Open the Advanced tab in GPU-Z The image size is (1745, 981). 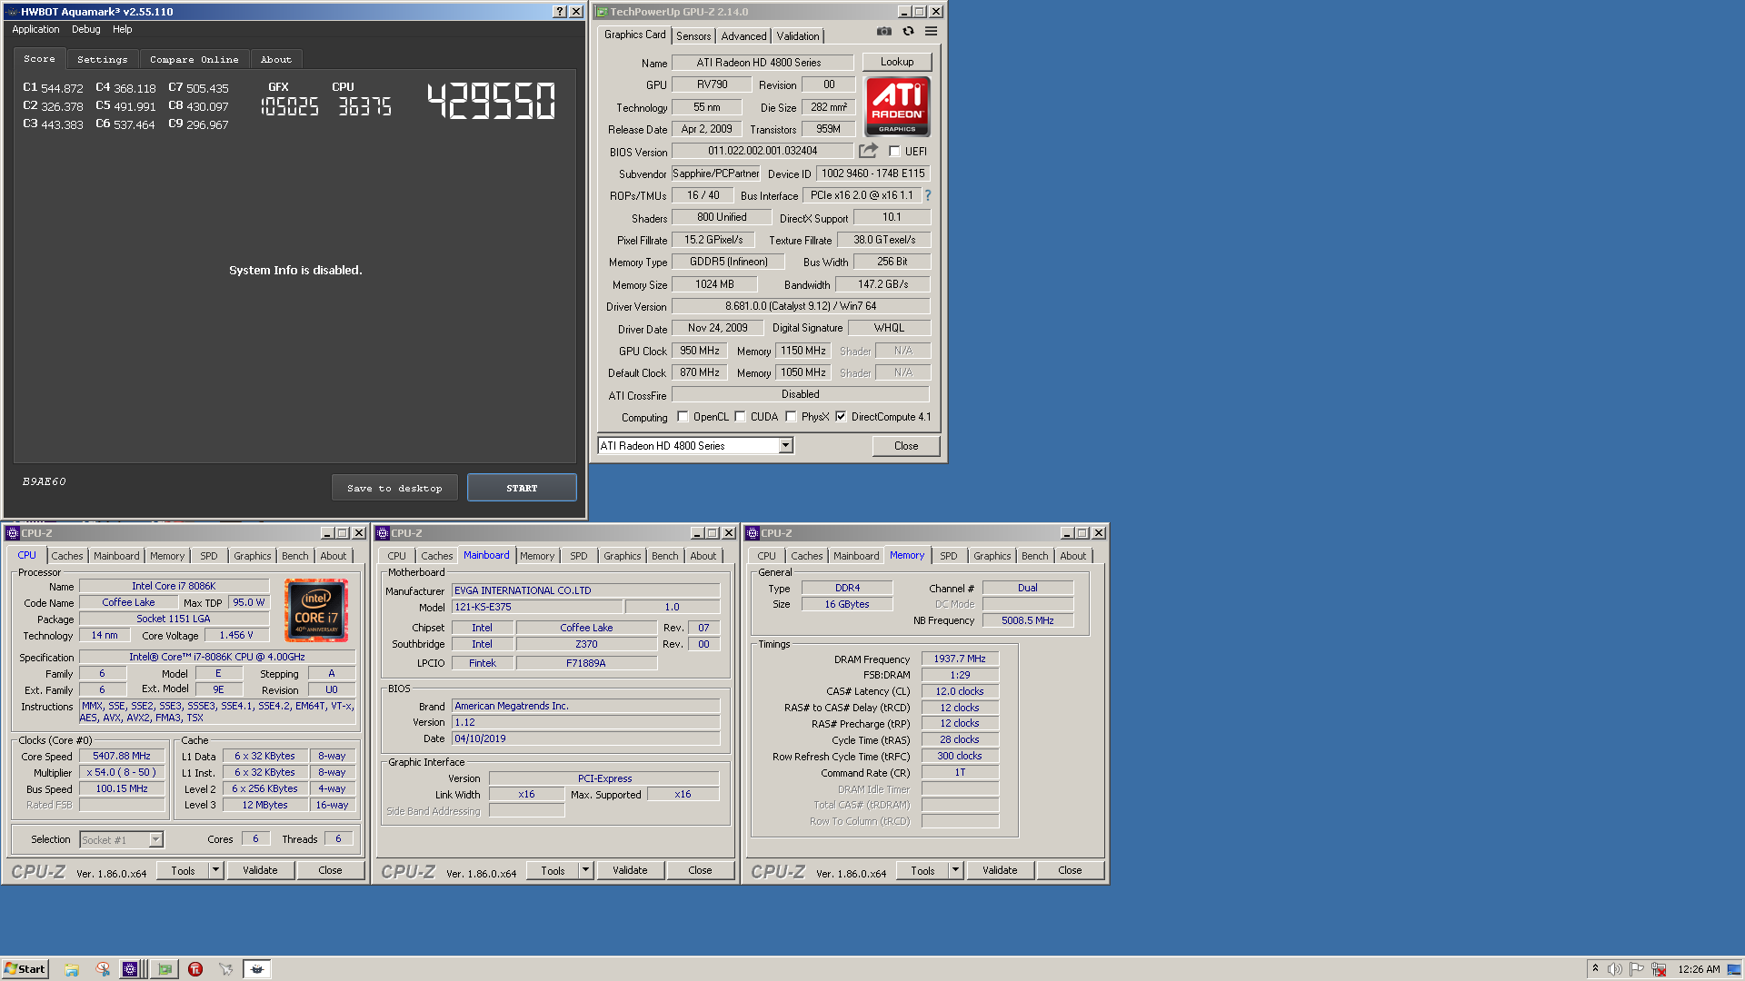click(x=743, y=36)
